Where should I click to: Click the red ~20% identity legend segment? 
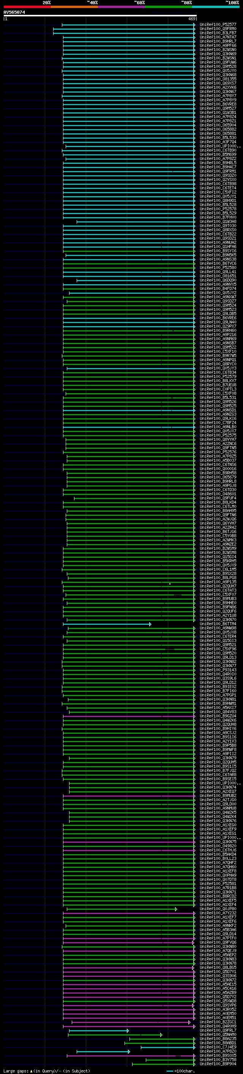27,7
